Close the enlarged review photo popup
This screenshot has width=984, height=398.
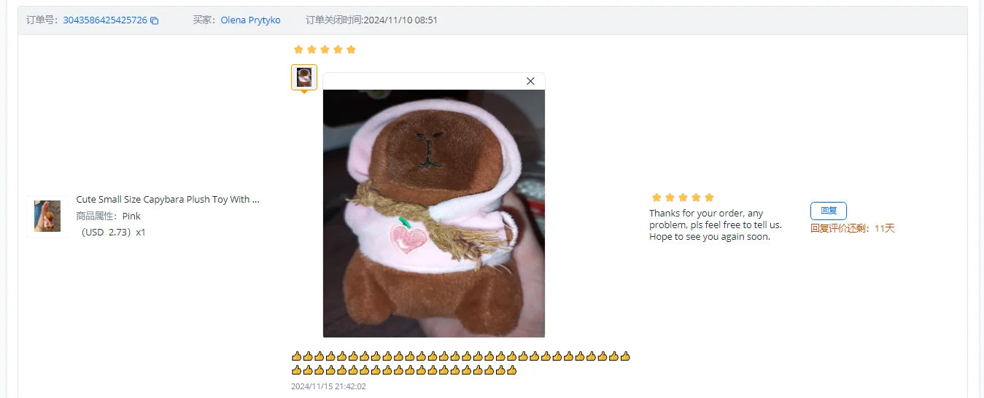pyautogui.click(x=530, y=81)
